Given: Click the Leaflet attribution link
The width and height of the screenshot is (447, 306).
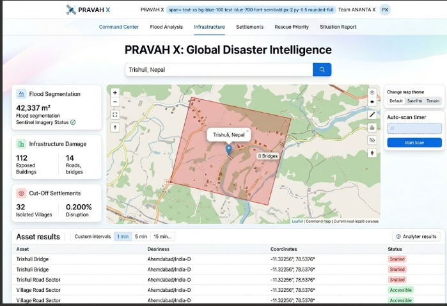Looking at the screenshot, I should click(297, 221).
